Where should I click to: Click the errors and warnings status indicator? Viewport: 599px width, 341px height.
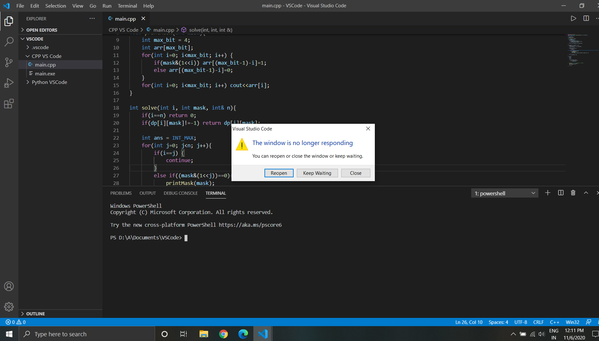(x=16, y=322)
